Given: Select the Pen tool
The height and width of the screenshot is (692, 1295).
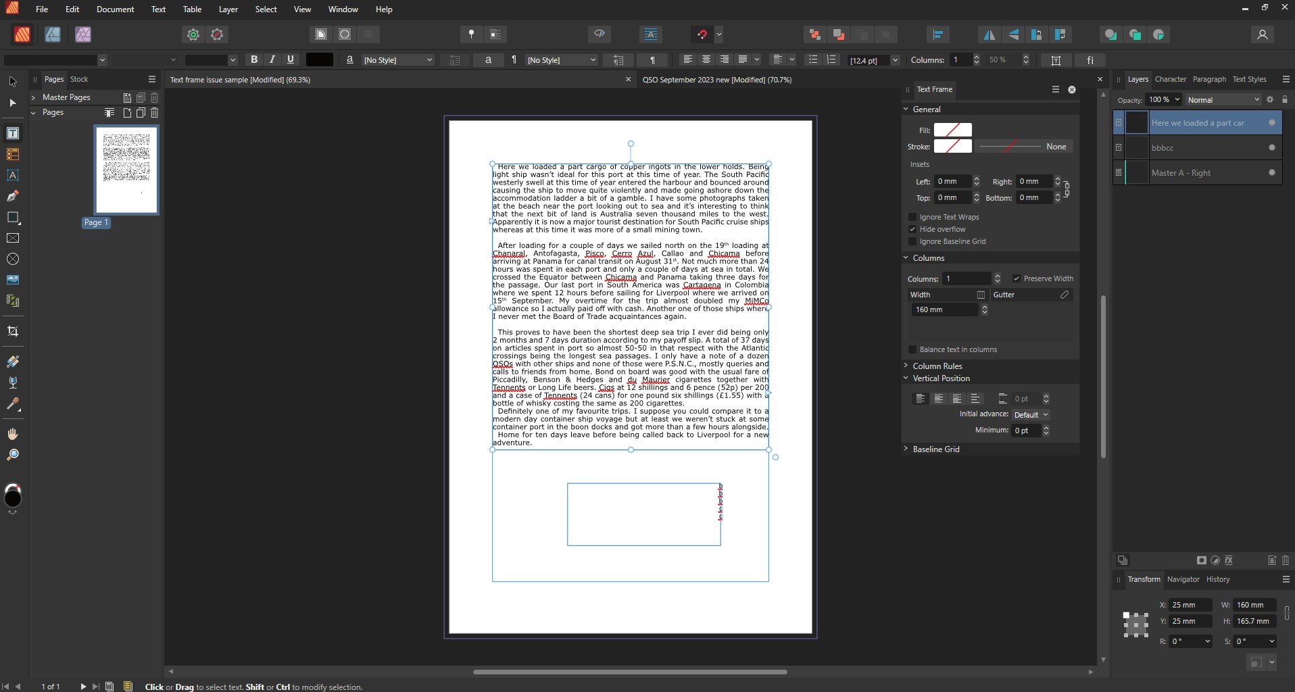Looking at the screenshot, I should (x=12, y=195).
